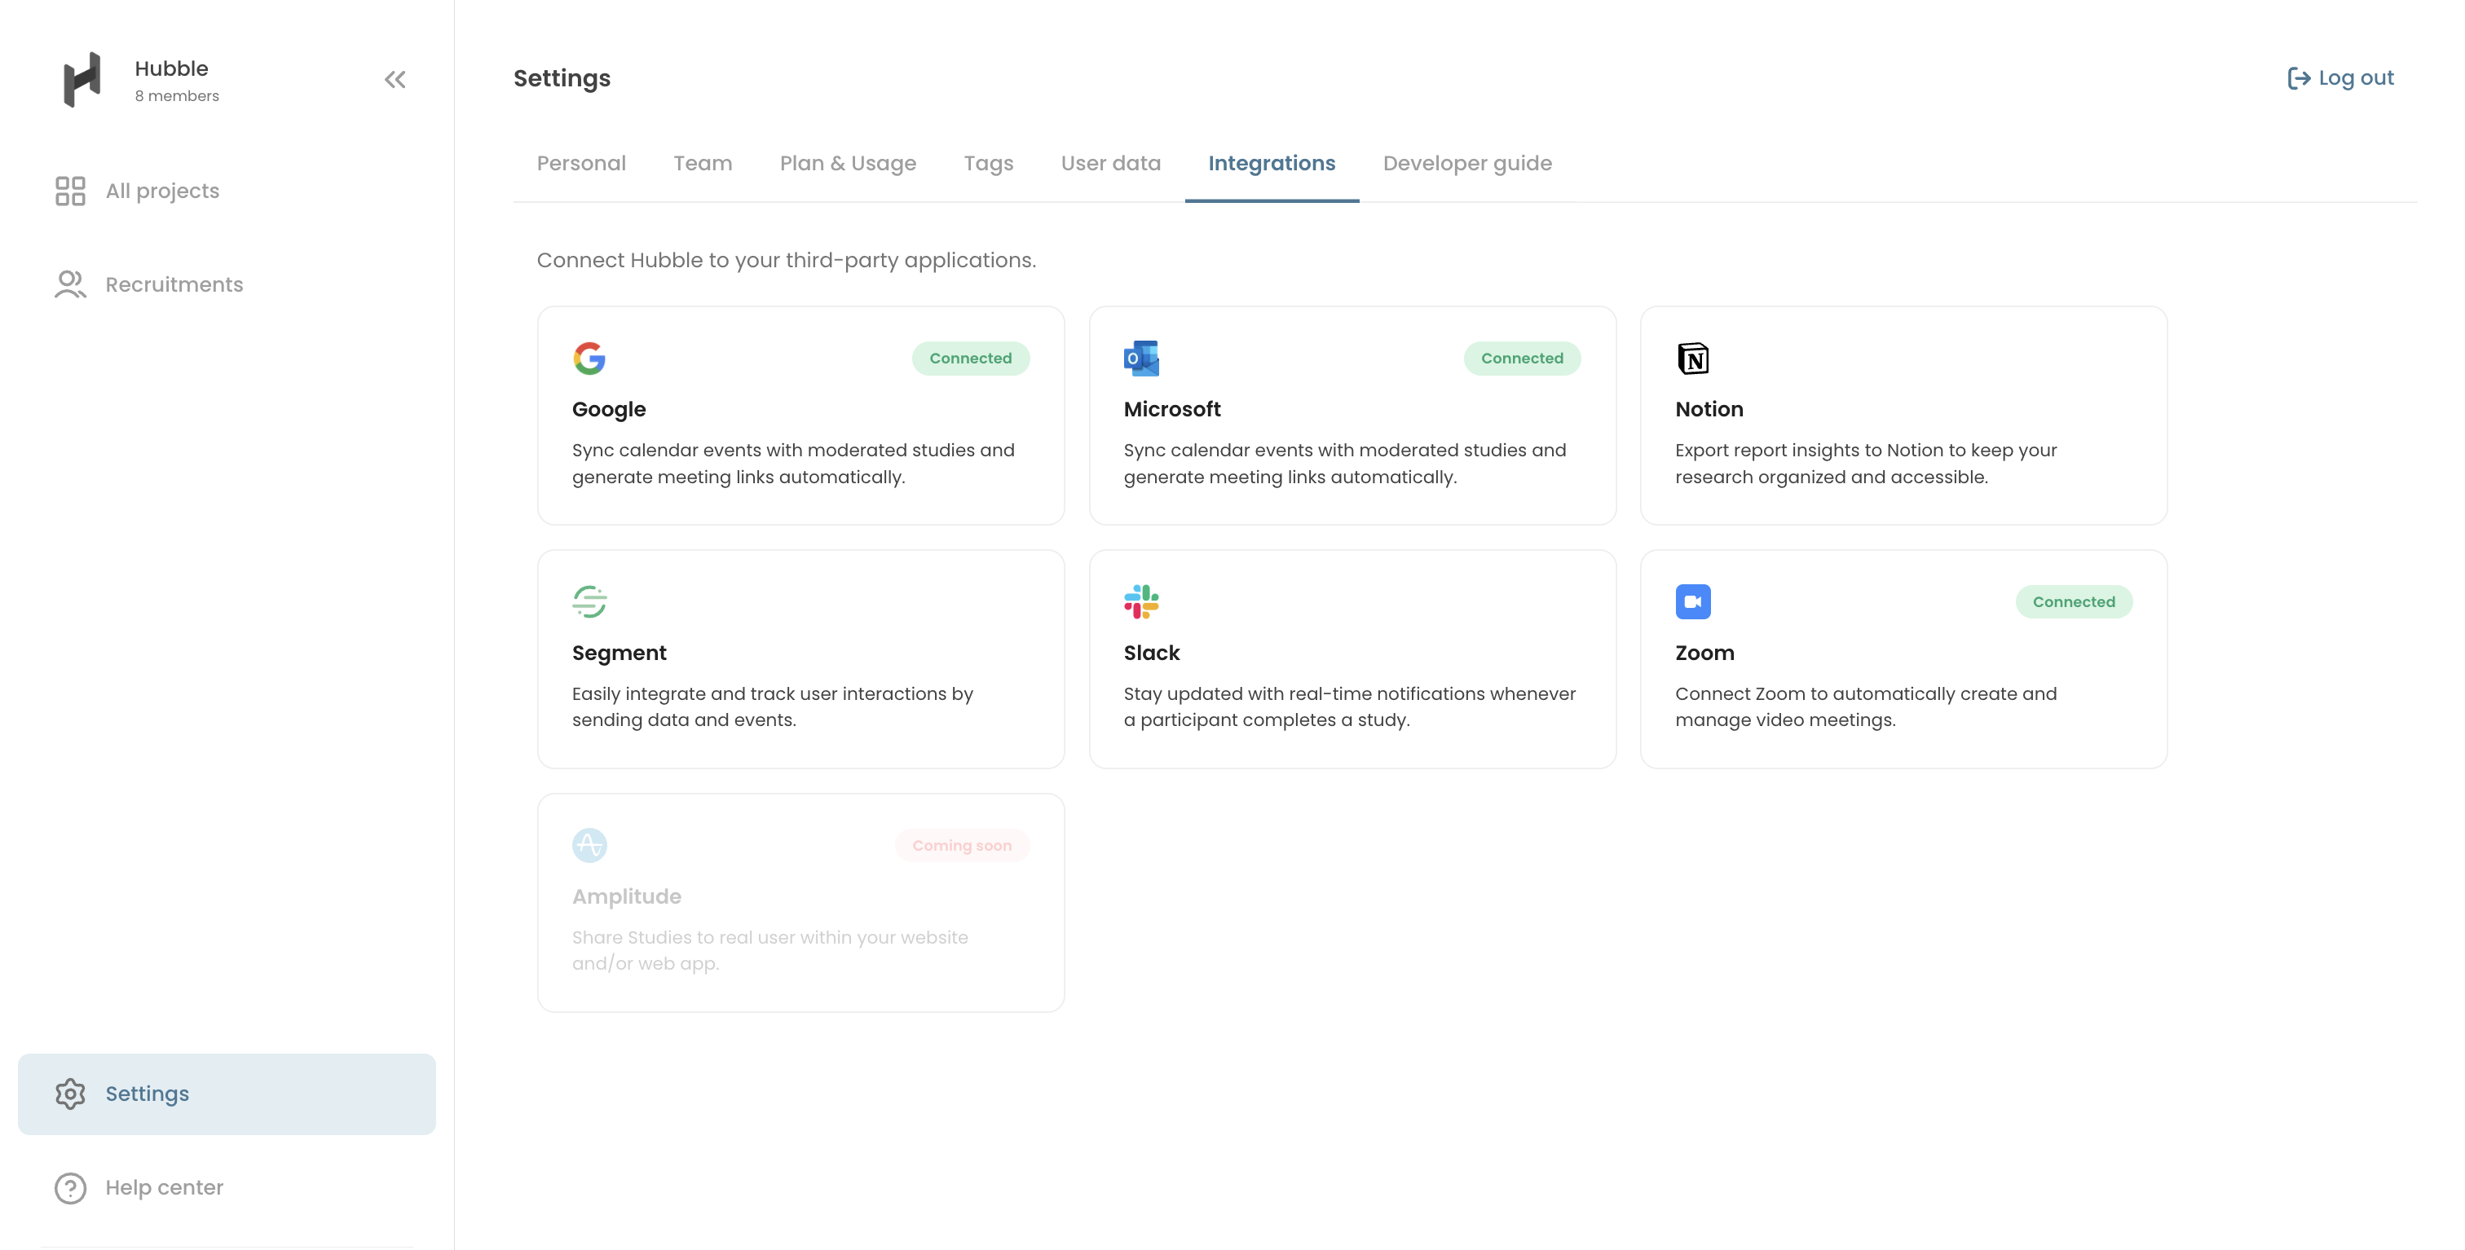Click the All projects grid icon
Viewport: 2465px width, 1250px height.
pos(70,191)
